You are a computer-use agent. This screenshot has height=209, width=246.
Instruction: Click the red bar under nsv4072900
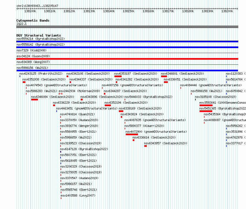pyautogui.click(x=132, y=134)
